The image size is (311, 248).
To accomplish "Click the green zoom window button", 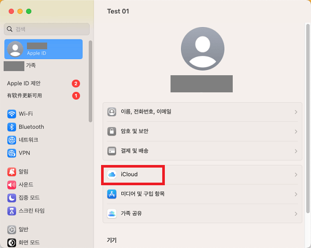I will click(x=29, y=11).
